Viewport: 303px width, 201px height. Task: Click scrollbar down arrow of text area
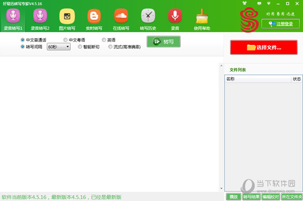tap(221, 188)
